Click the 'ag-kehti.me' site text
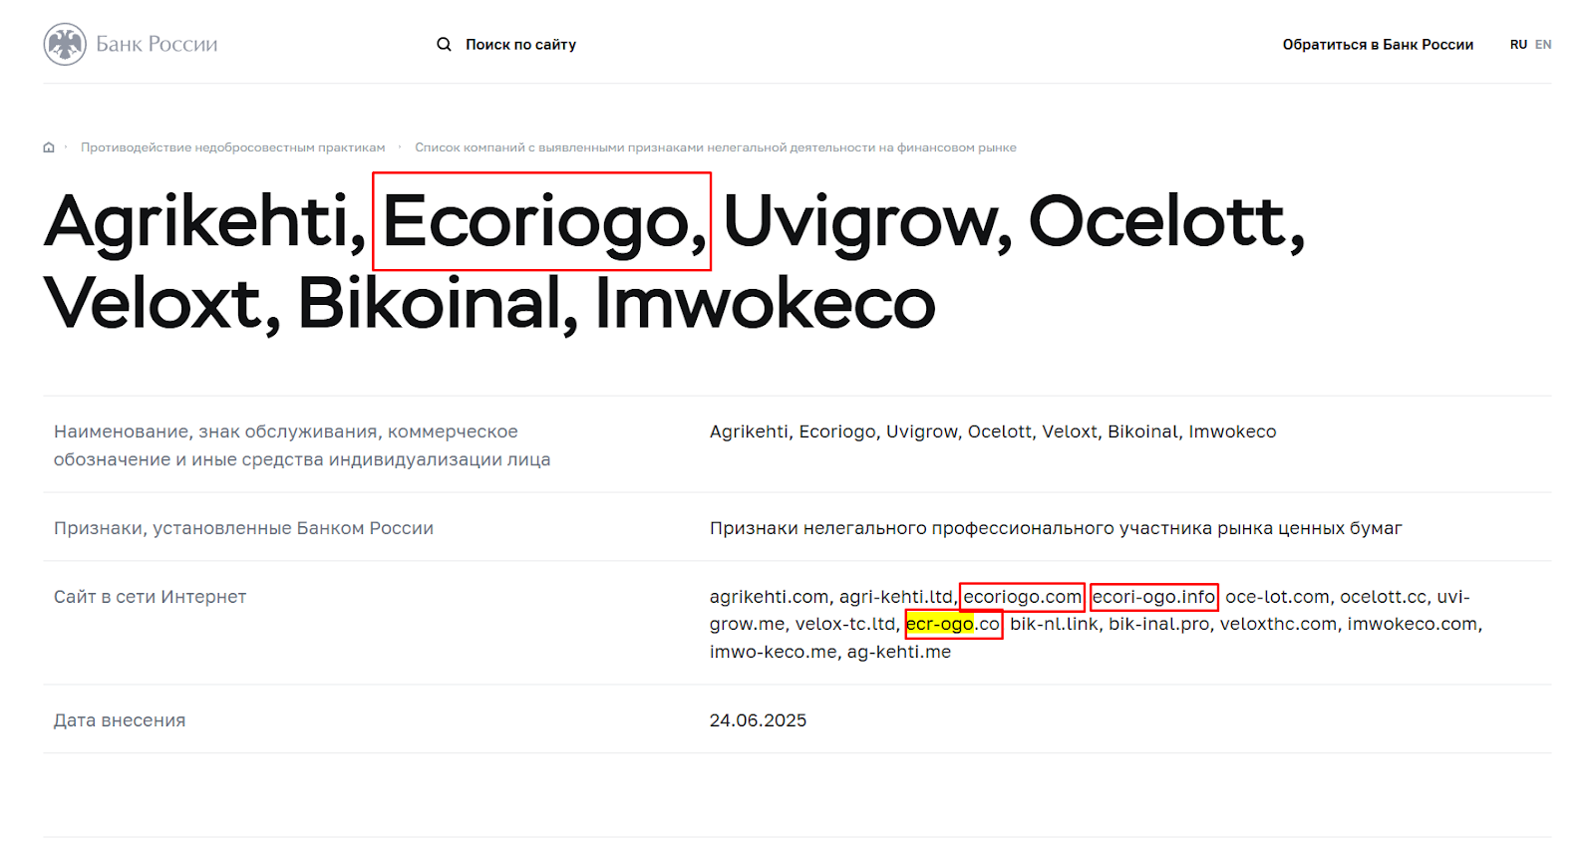This screenshot has width=1595, height=842. pyautogui.click(x=899, y=652)
